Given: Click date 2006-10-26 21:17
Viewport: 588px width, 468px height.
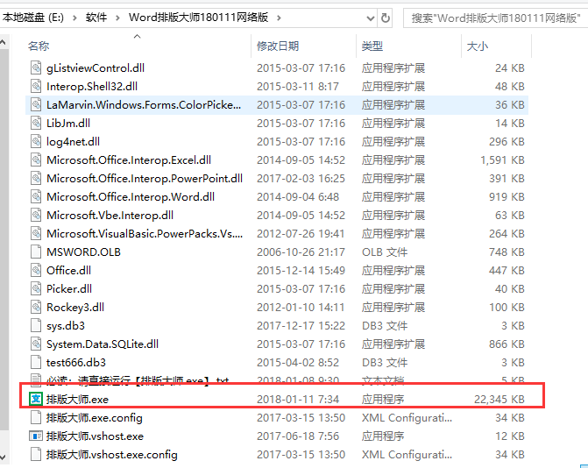Looking at the screenshot, I should click(301, 252).
